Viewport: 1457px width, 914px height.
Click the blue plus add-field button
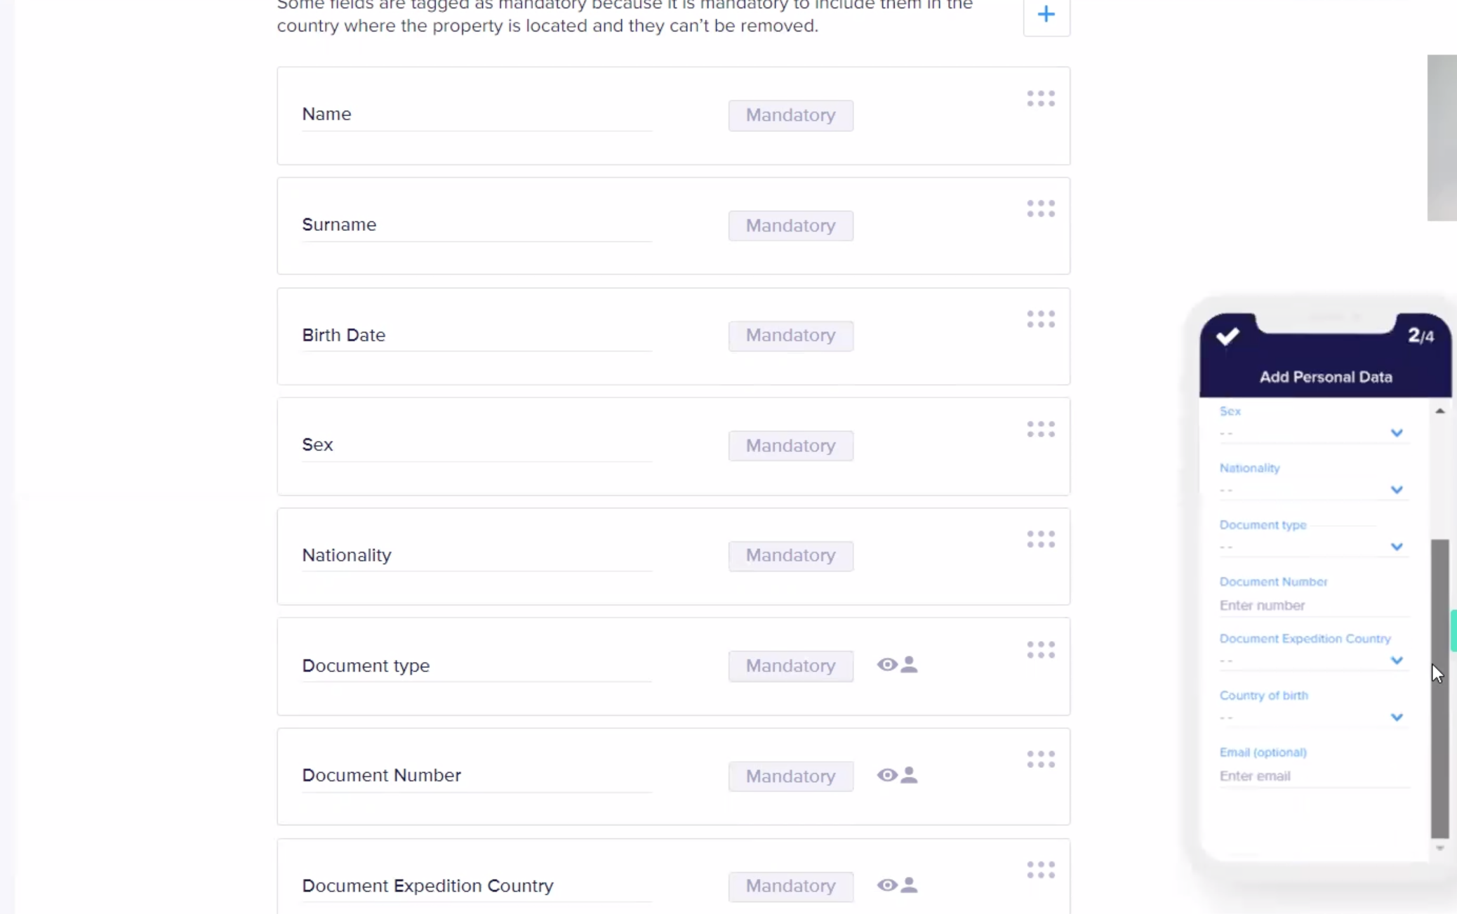[x=1046, y=14]
